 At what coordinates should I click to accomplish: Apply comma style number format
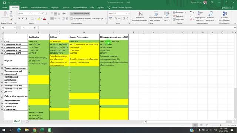(119, 18)
